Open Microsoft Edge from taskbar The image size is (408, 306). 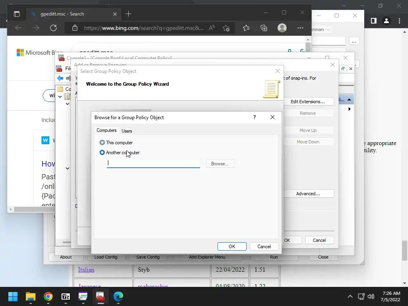[118, 296]
